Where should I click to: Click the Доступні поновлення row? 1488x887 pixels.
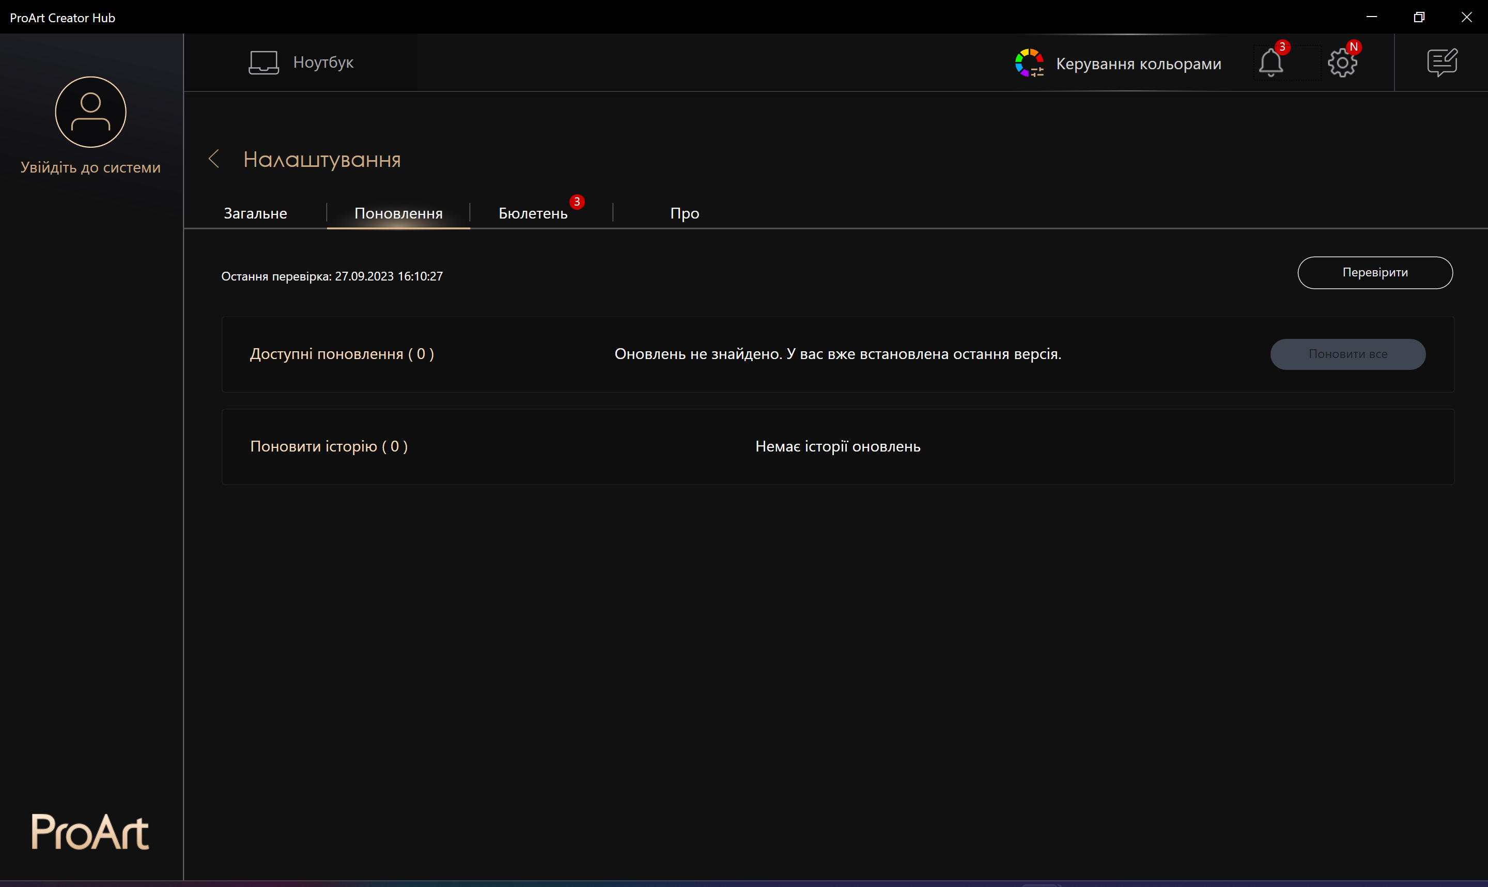click(x=342, y=354)
